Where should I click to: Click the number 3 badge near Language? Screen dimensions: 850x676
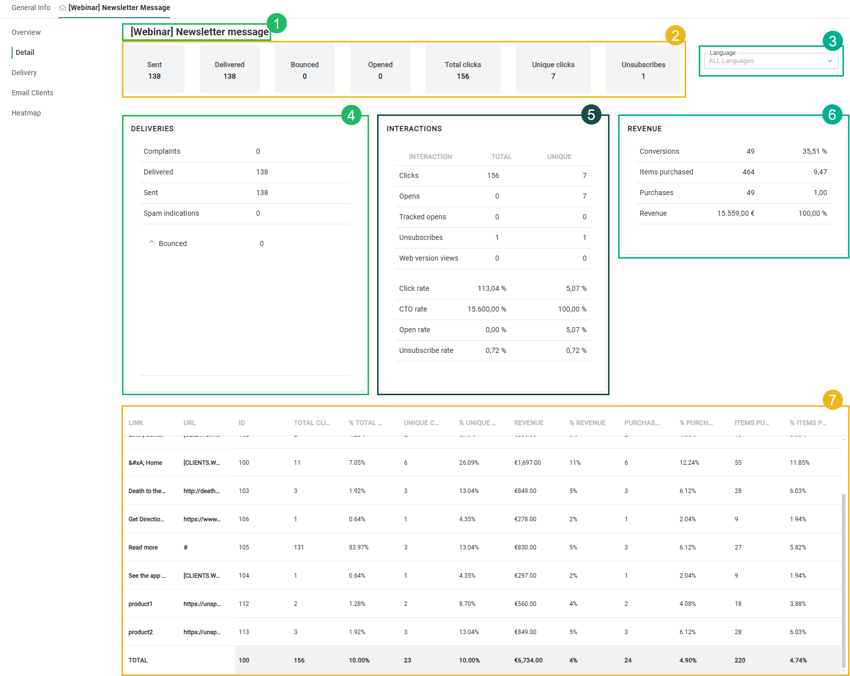[832, 41]
